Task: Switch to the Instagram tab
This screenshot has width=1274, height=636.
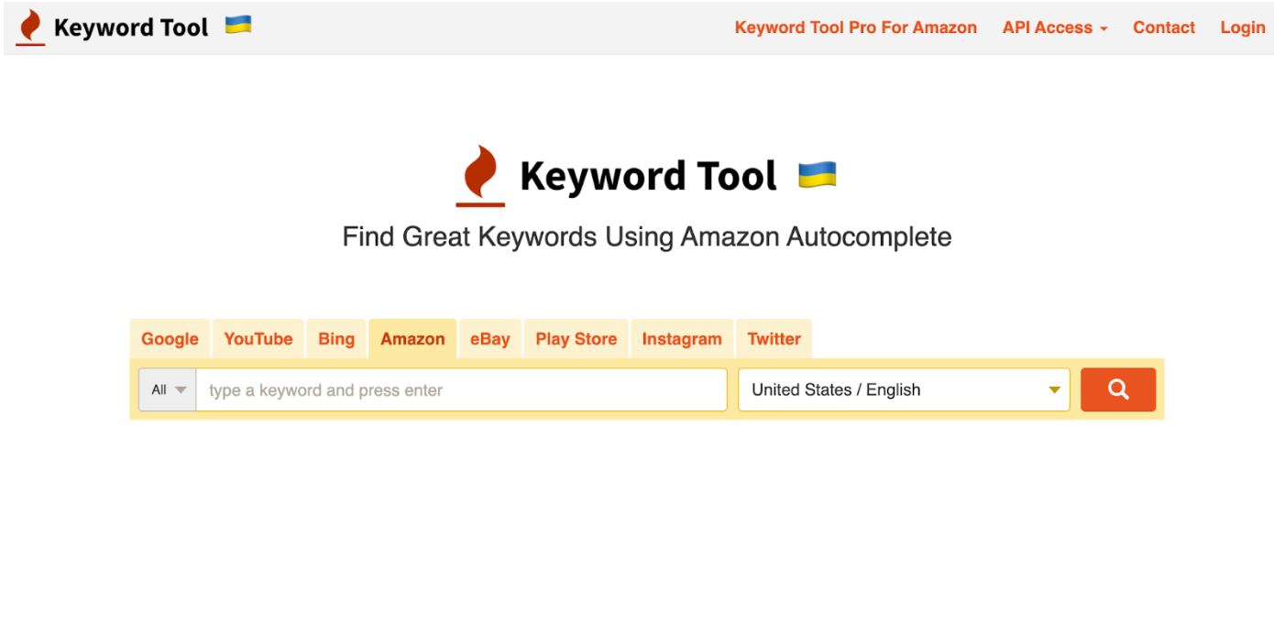Action: pyautogui.click(x=682, y=338)
